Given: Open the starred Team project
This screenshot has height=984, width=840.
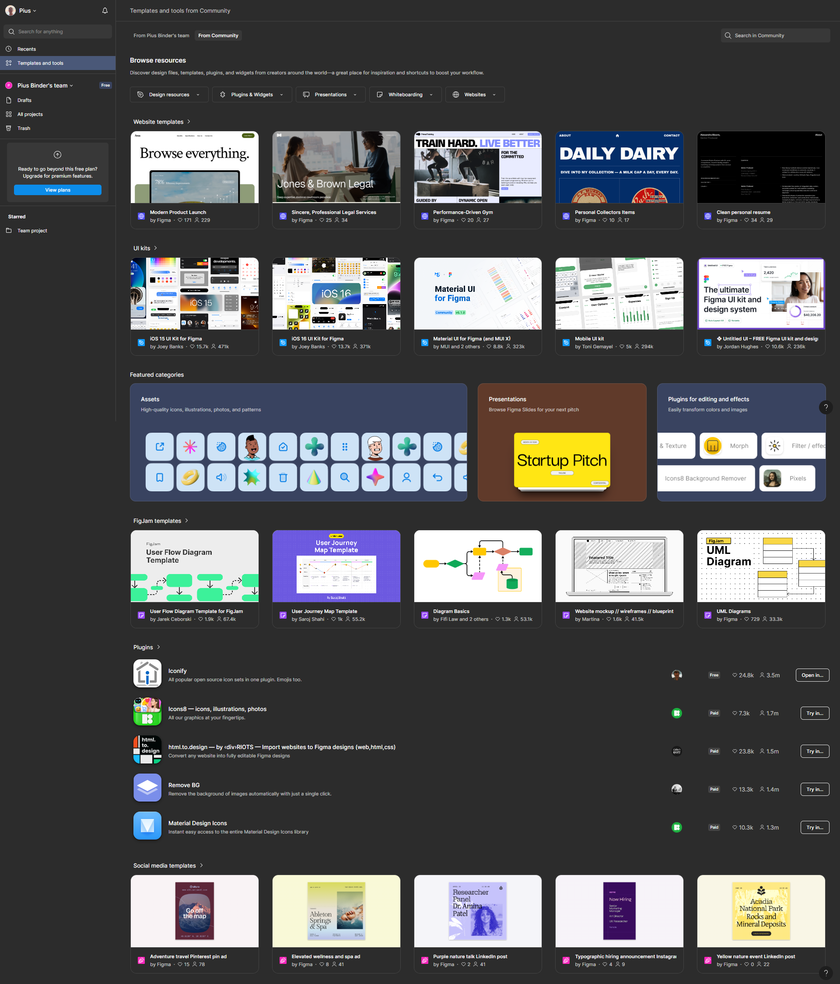Looking at the screenshot, I should click(x=58, y=231).
